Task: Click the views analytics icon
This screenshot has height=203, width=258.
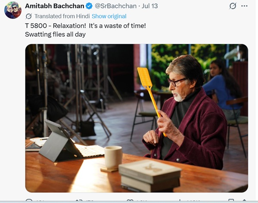Action: pyautogui.click(x=180, y=200)
